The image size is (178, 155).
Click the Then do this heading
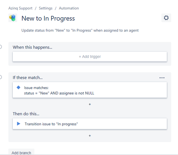(26, 114)
